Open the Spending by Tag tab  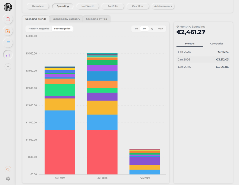[x=96, y=19]
